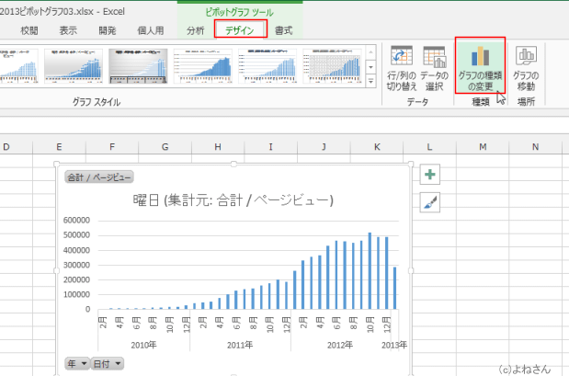Click the 2011年 axis category label

point(240,345)
